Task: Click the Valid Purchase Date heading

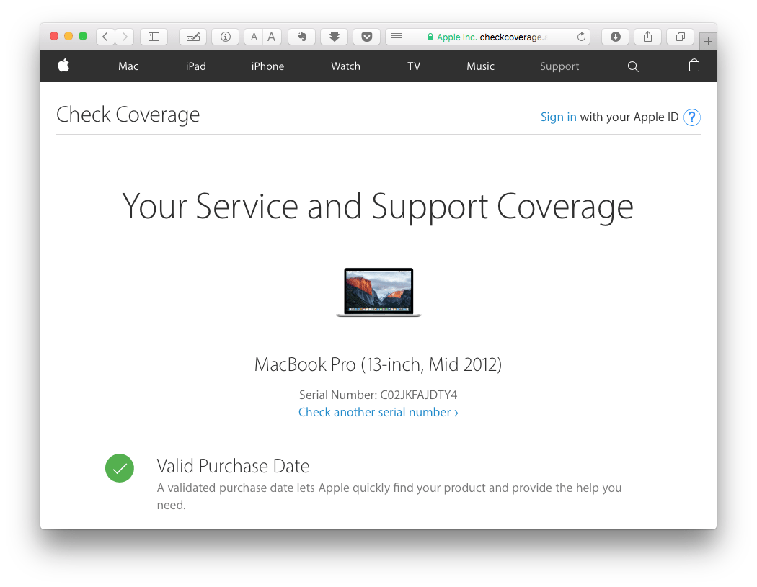Action: [x=233, y=466]
